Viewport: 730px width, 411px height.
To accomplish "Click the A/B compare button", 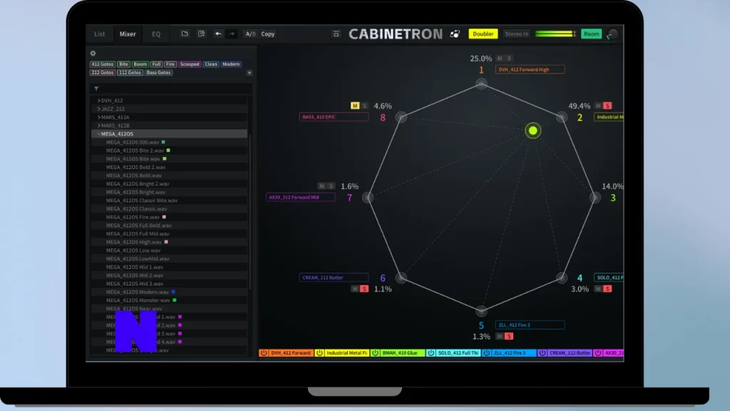I will tap(250, 34).
